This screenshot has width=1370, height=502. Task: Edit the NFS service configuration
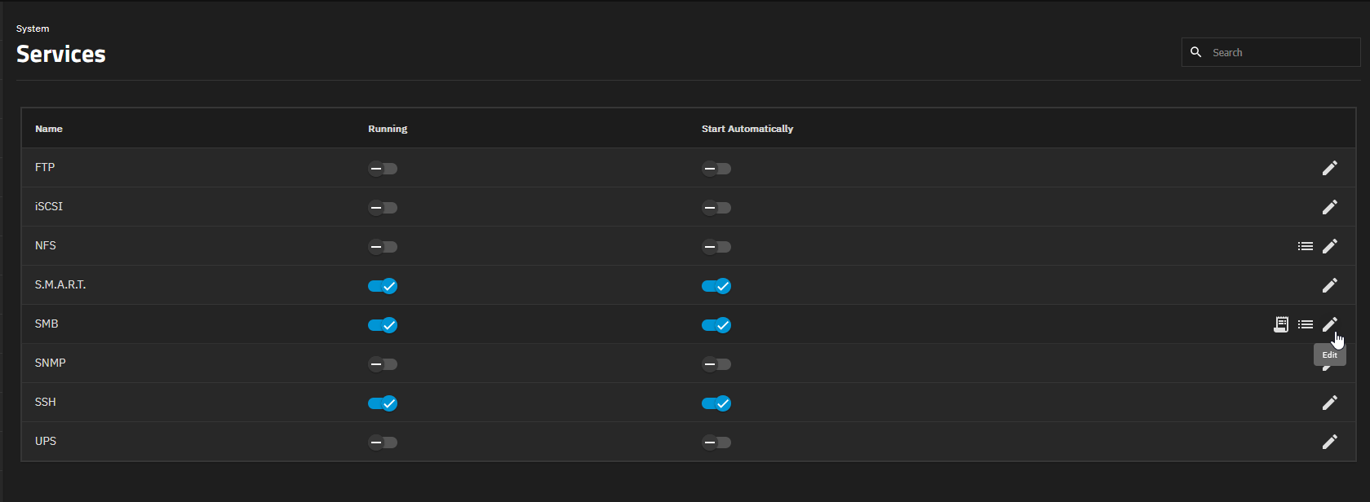click(1329, 246)
